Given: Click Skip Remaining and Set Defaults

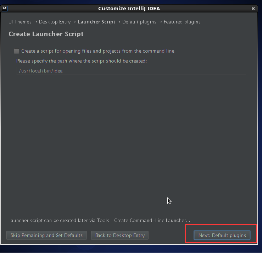Looking at the screenshot, I should coord(46,235).
